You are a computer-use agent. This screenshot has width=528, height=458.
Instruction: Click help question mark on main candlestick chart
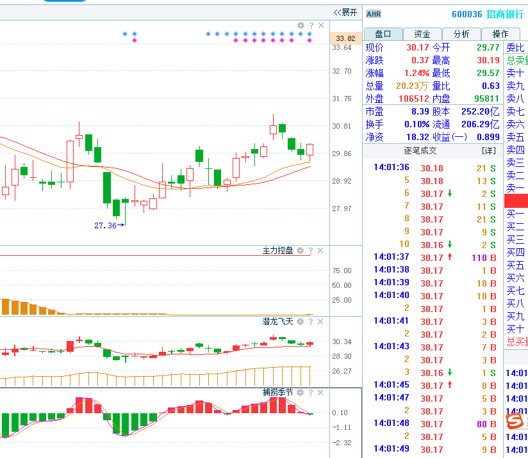coord(311,26)
